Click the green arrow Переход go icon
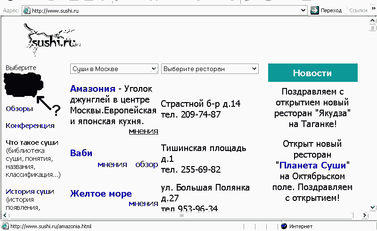The image size is (377, 231). (314, 10)
